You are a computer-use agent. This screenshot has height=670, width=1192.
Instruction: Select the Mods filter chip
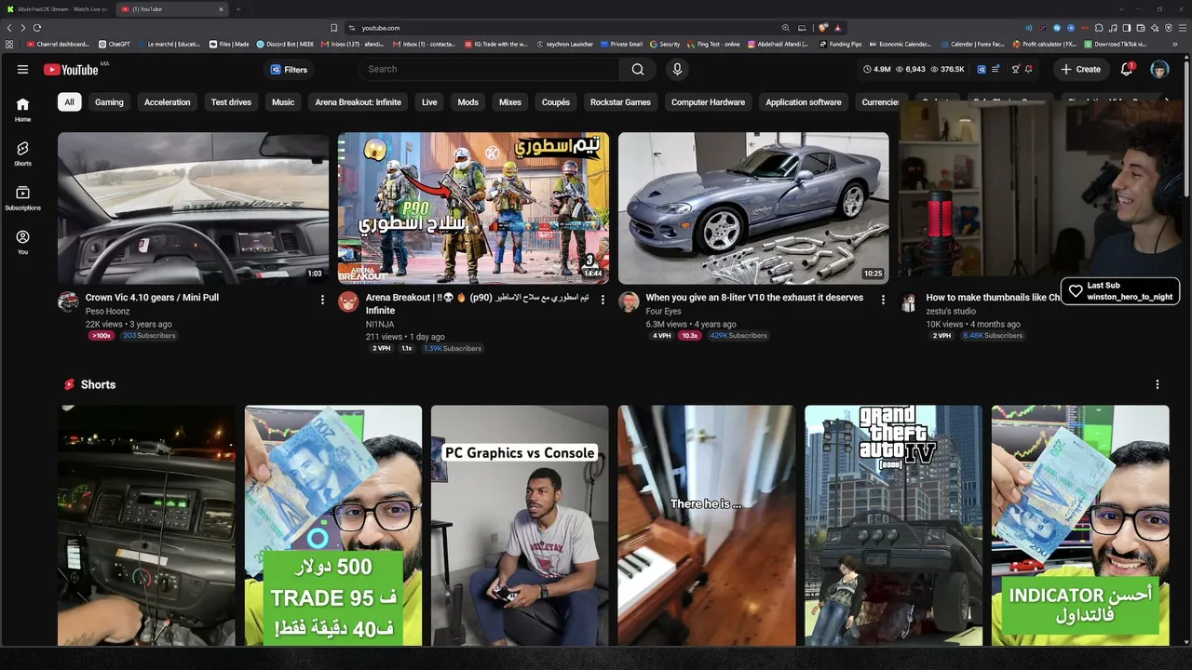click(x=467, y=102)
